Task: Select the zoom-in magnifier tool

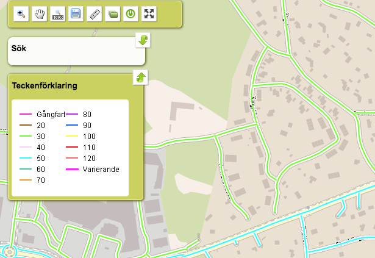Action: (21, 14)
